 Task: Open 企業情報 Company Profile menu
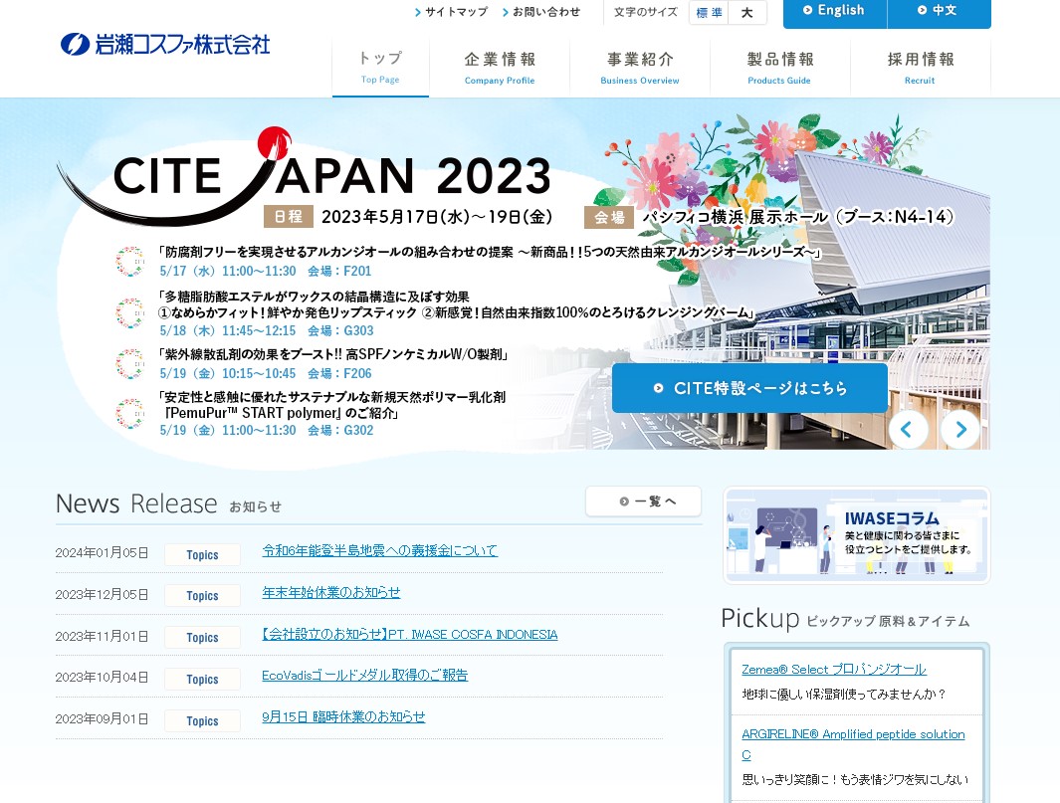coord(500,68)
